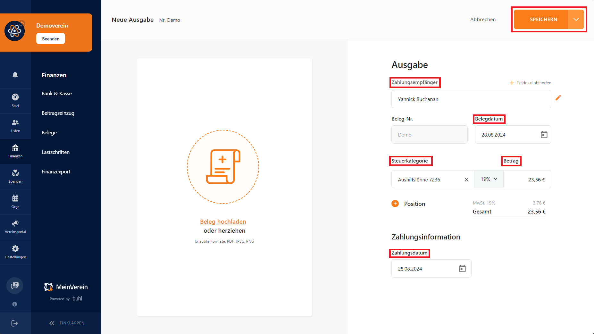Click 'Erlaubte Formate: PDF, JPEG, PNG' text
Screen dimensions: 594x334
point(224,241)
